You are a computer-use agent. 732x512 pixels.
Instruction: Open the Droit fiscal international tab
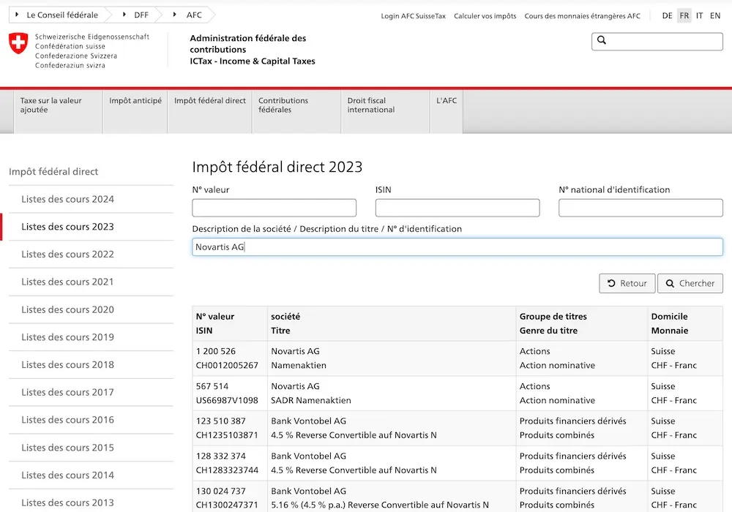[x=371, y=105]
